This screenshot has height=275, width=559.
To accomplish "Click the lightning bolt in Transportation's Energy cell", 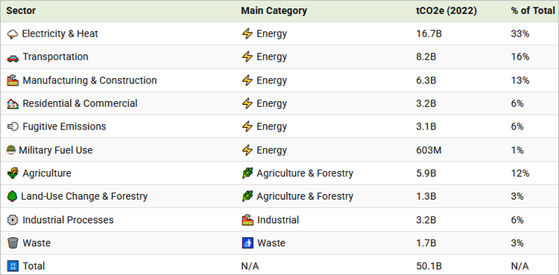I will pyautogui.click(x=247, y=56).
